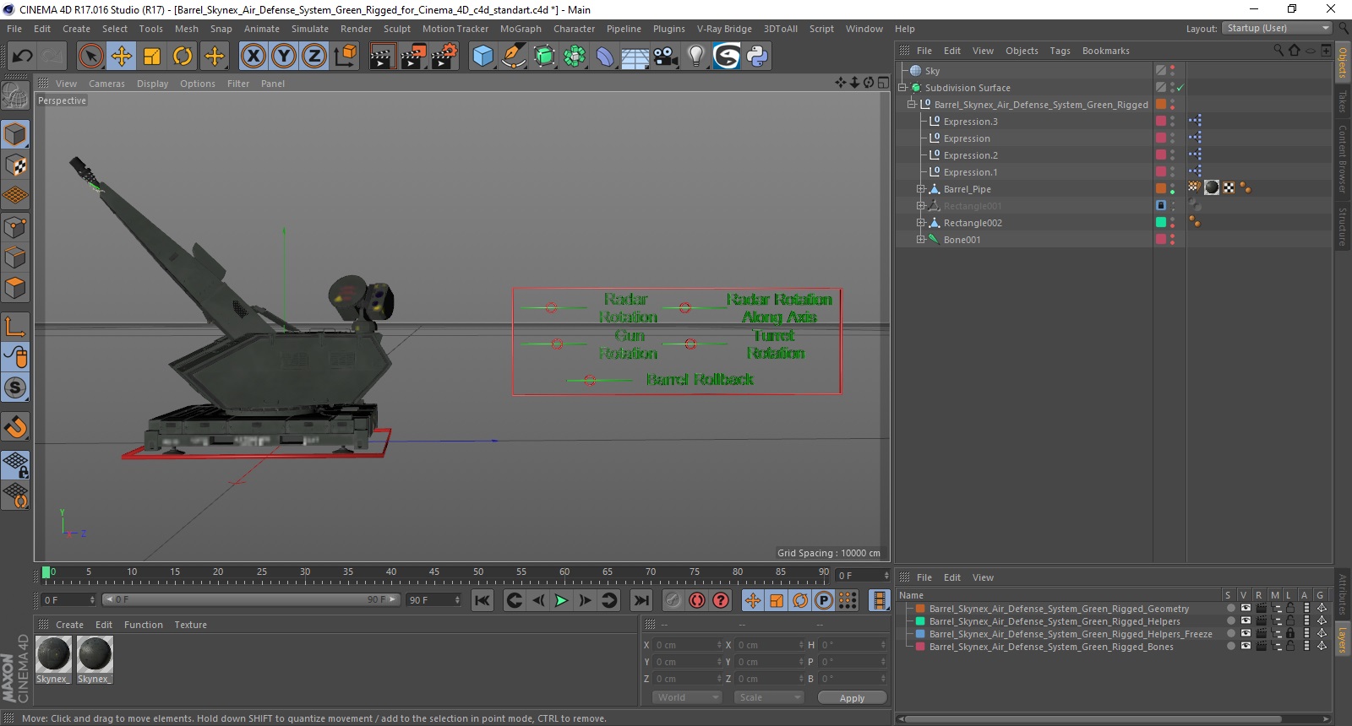
Task: Toggle Z axis lock
Action: 314,57
